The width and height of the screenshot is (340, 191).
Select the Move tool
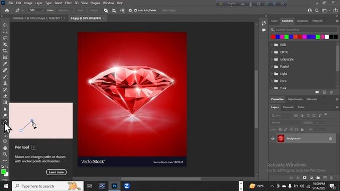click(5, 25)
